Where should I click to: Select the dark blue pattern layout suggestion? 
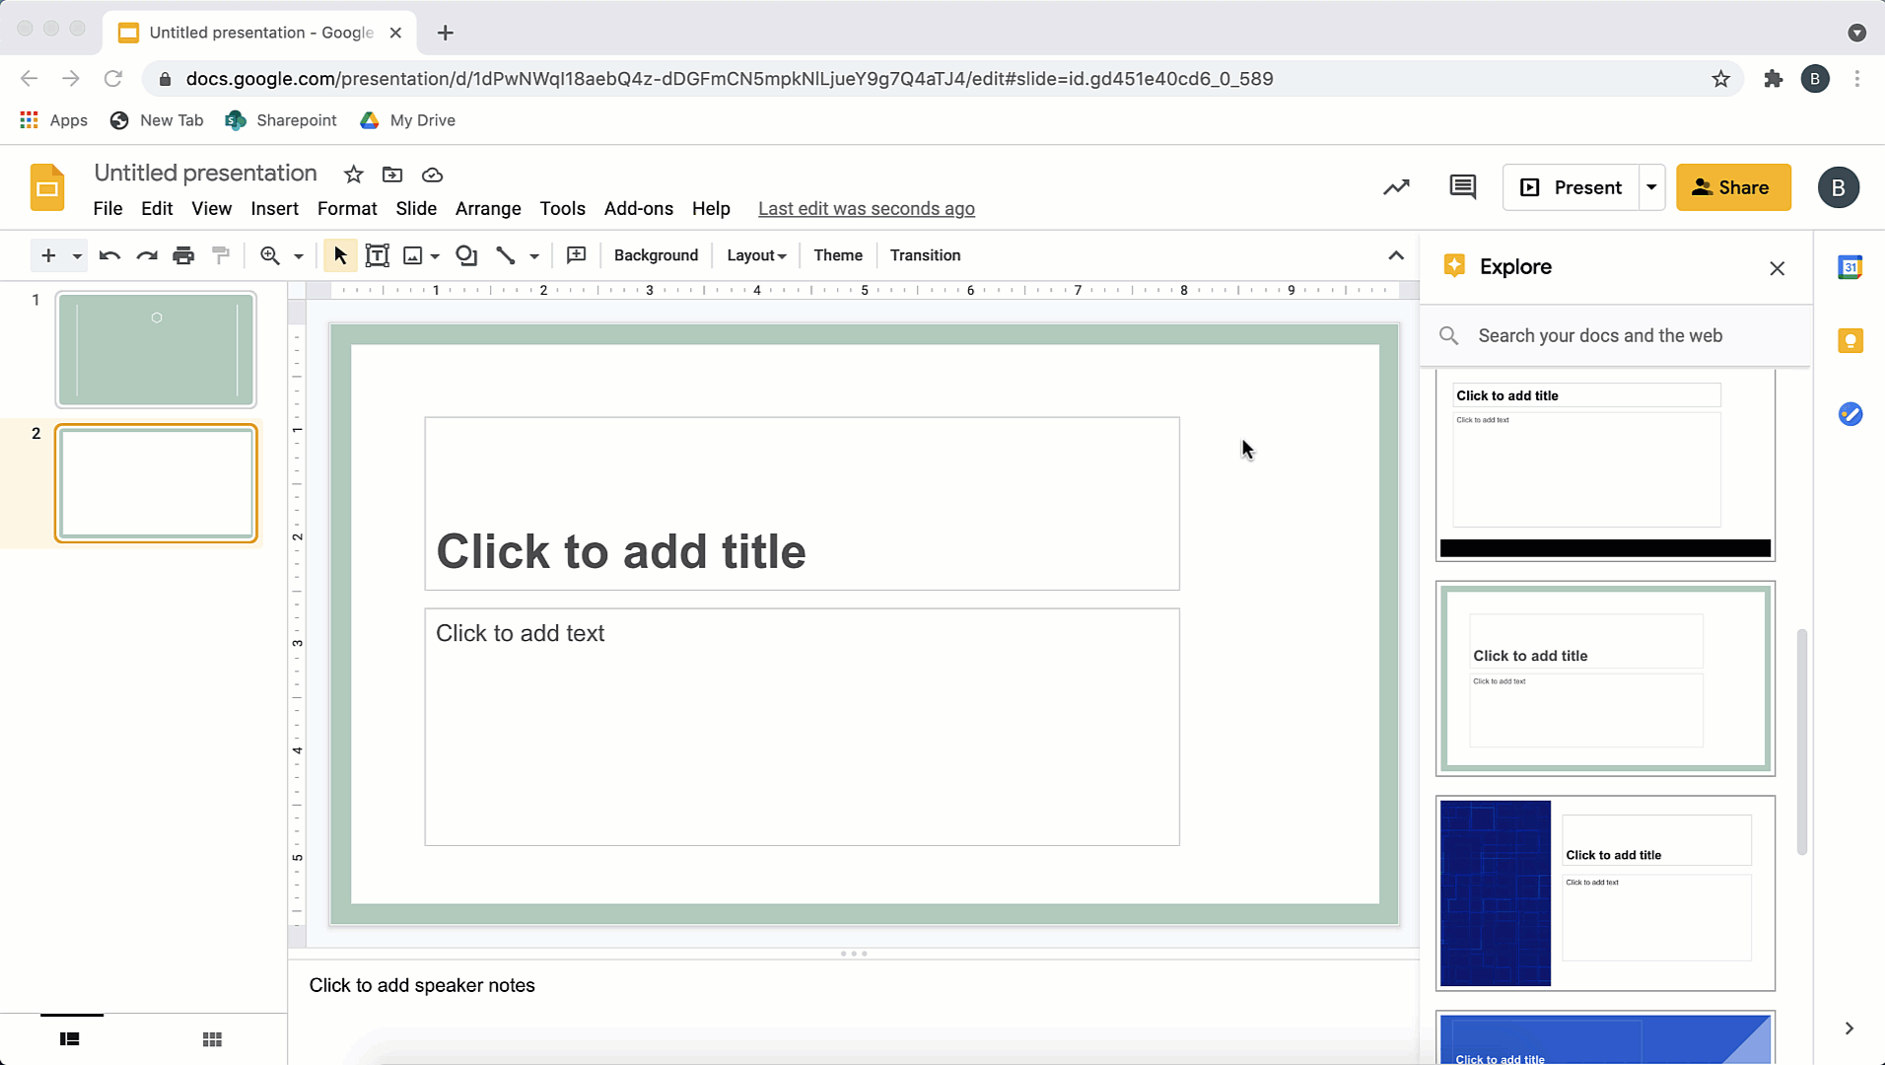tap(1605, 892)
